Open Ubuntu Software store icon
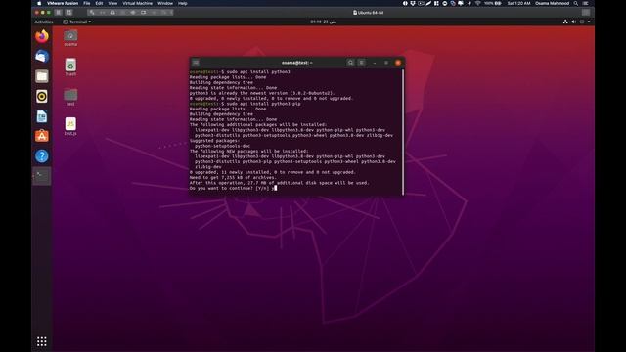The image size is (626, 352). coord(41,136)
